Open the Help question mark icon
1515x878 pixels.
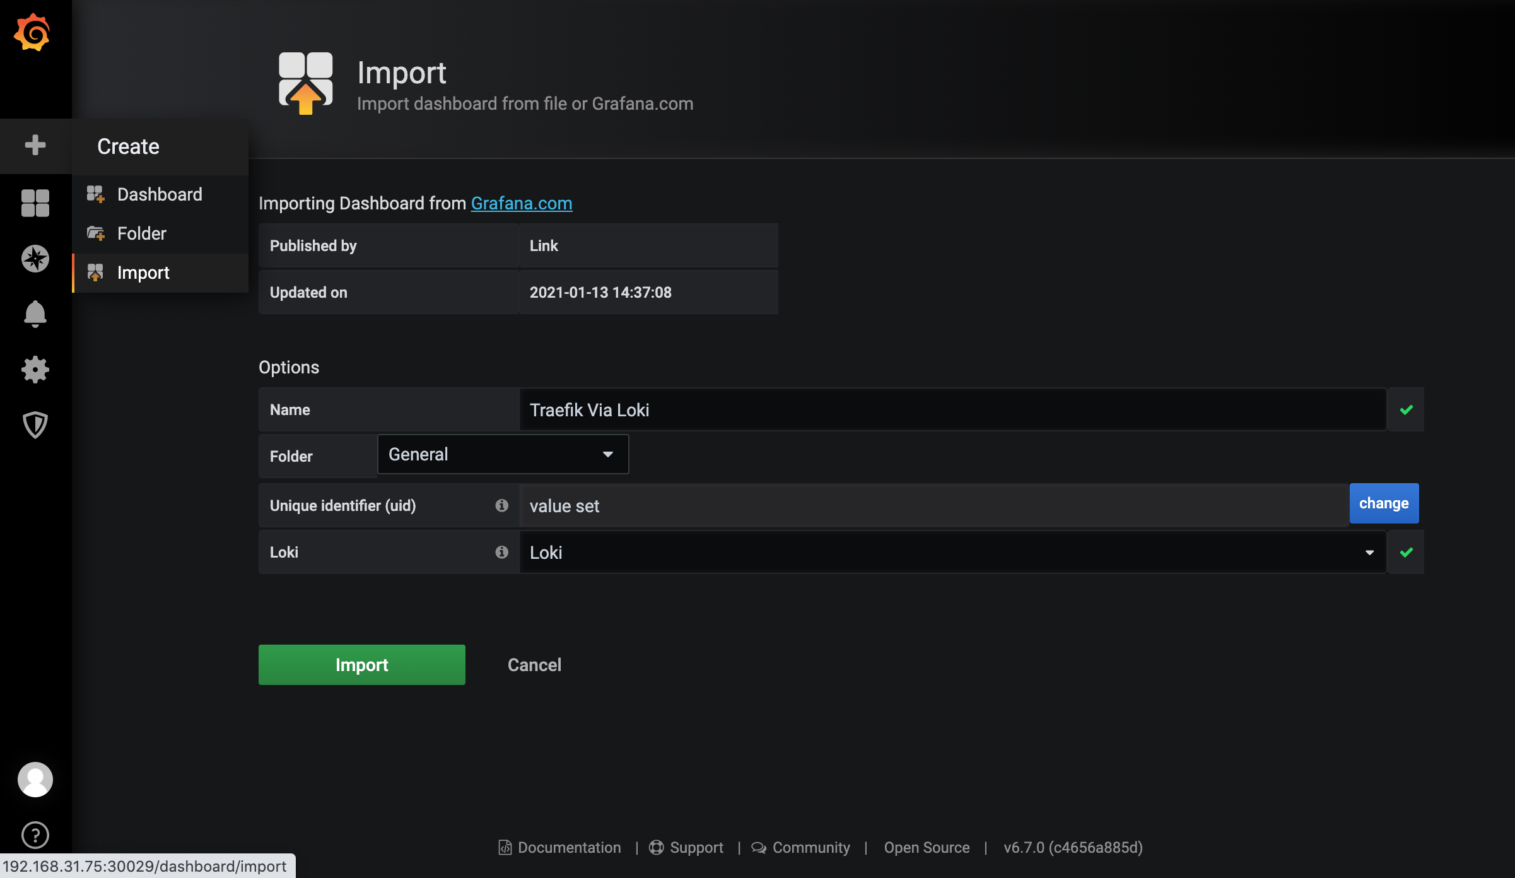[x=35, y=835]
